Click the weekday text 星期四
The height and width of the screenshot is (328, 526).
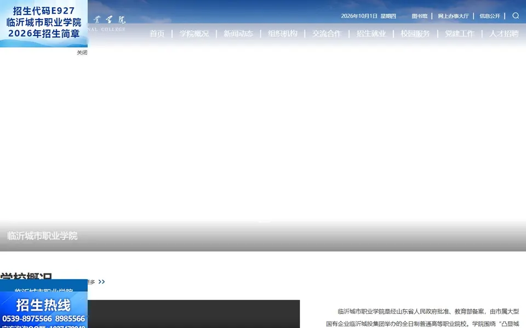tap(388, 16)
